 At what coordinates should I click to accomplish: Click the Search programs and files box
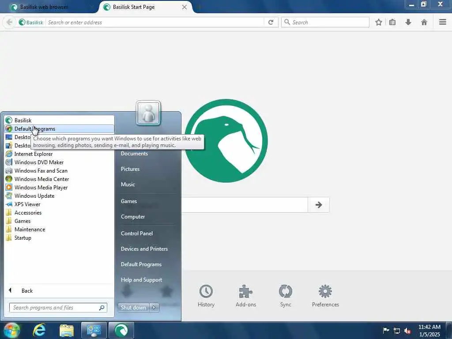click(58, 308)
